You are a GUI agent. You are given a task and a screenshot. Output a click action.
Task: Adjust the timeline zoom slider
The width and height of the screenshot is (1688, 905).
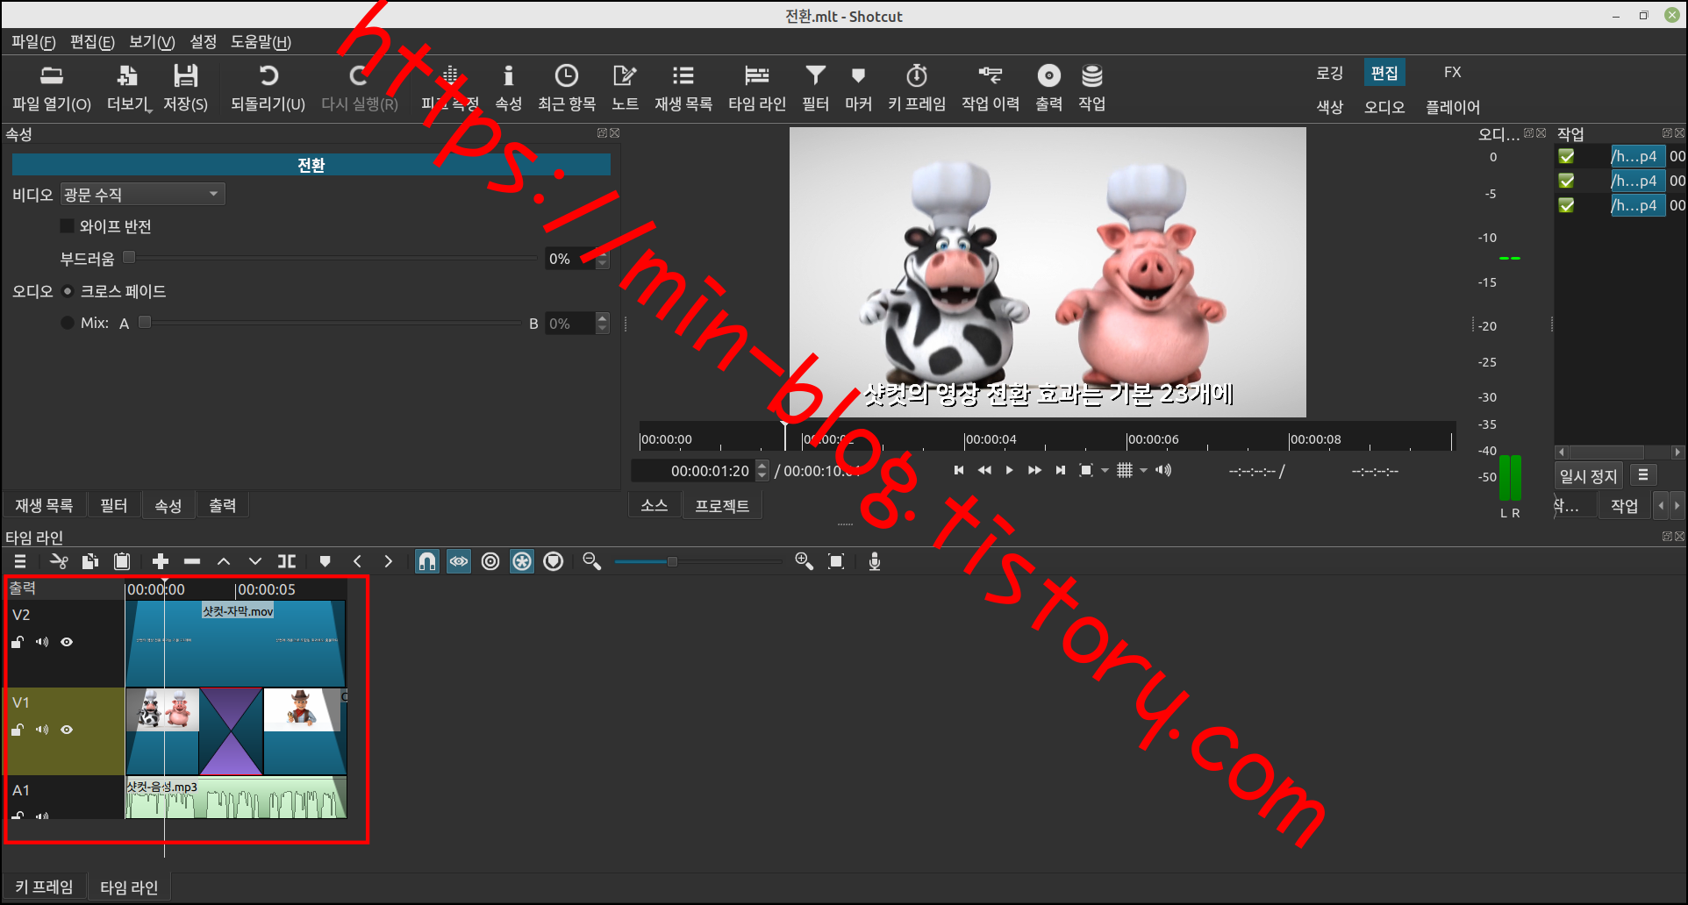tap(697, 561)
